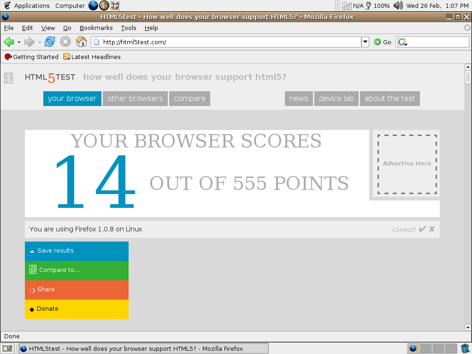
Task: Open the 'compare' tab
Action: coord(189,99)
